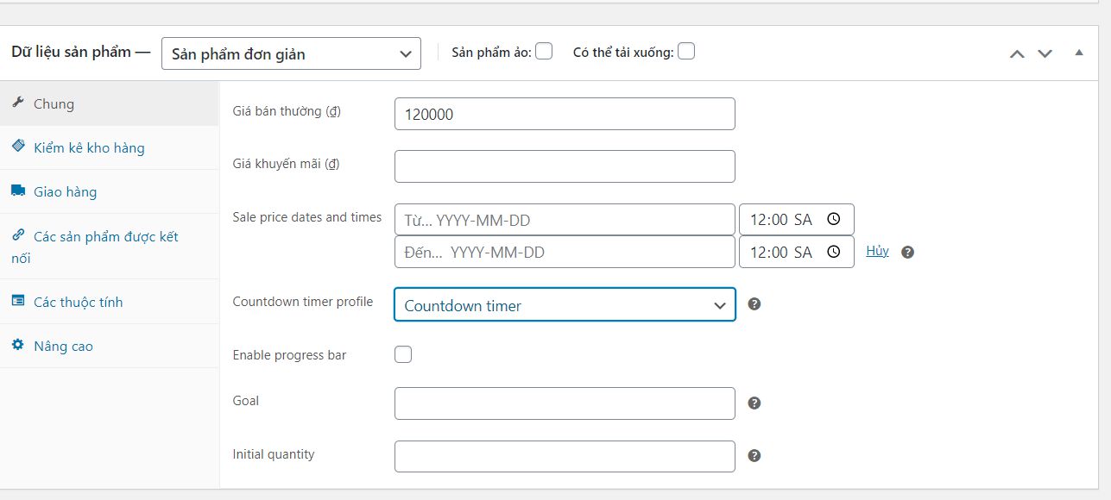The image size is (1111, 500).
Task: Click clock icon in start time field
Action: tap(833, 220)
